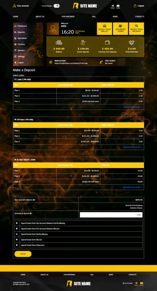Click the Withdraw Funds button
The image size is (157, 291).
(x=120, y=29)
